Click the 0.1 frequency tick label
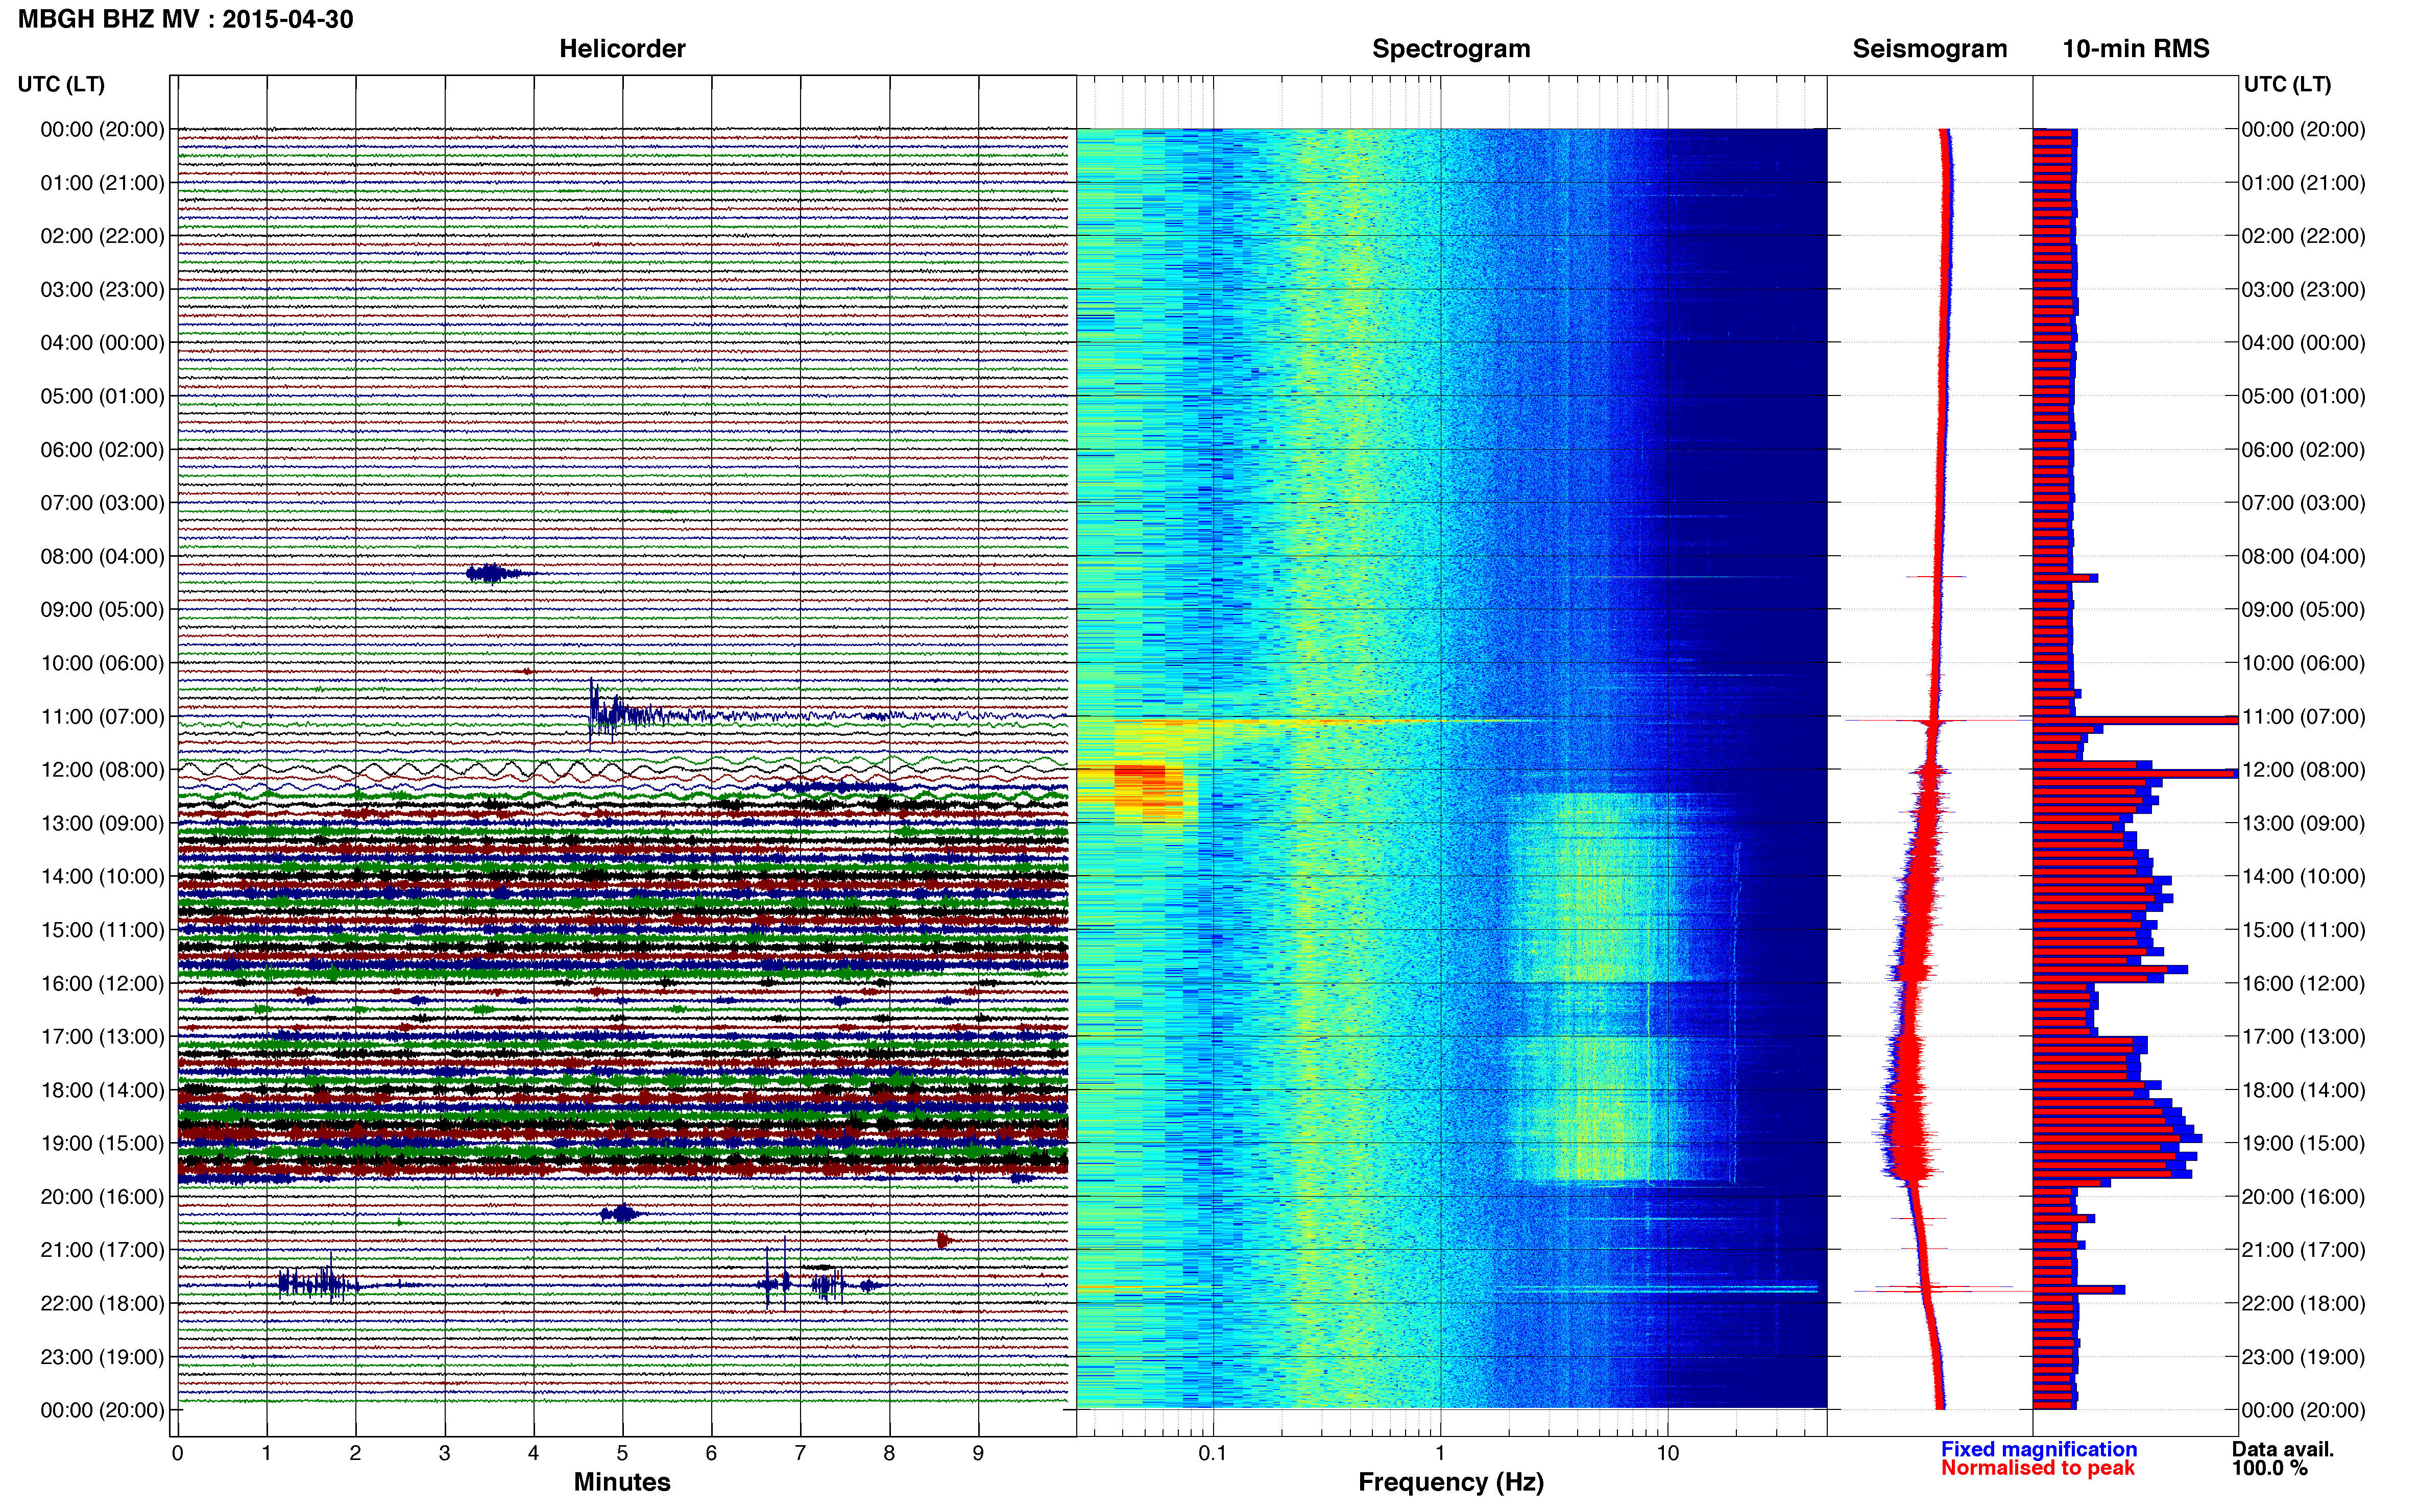 pyautogui.click(x=1213, y=1453)
